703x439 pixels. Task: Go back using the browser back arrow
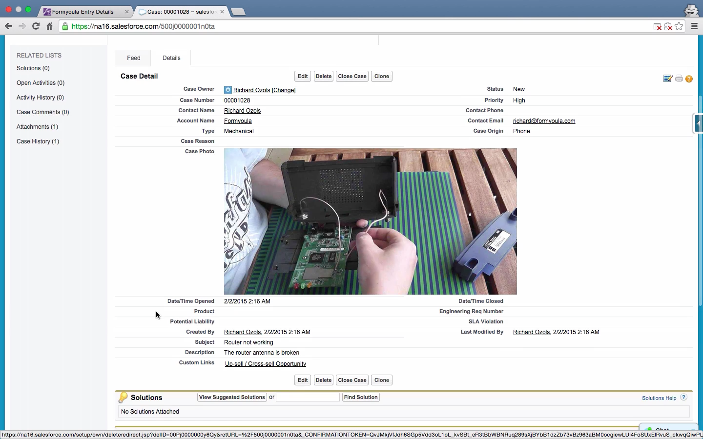[x=8, y=26]
